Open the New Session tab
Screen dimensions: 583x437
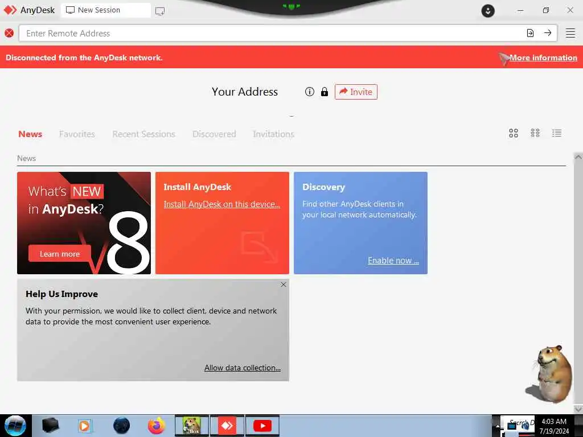pos(105,10)
